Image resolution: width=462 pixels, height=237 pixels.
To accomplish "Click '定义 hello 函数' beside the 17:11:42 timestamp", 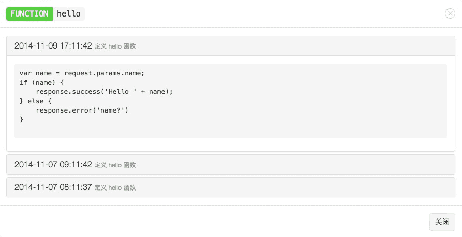I will [115, 46].
